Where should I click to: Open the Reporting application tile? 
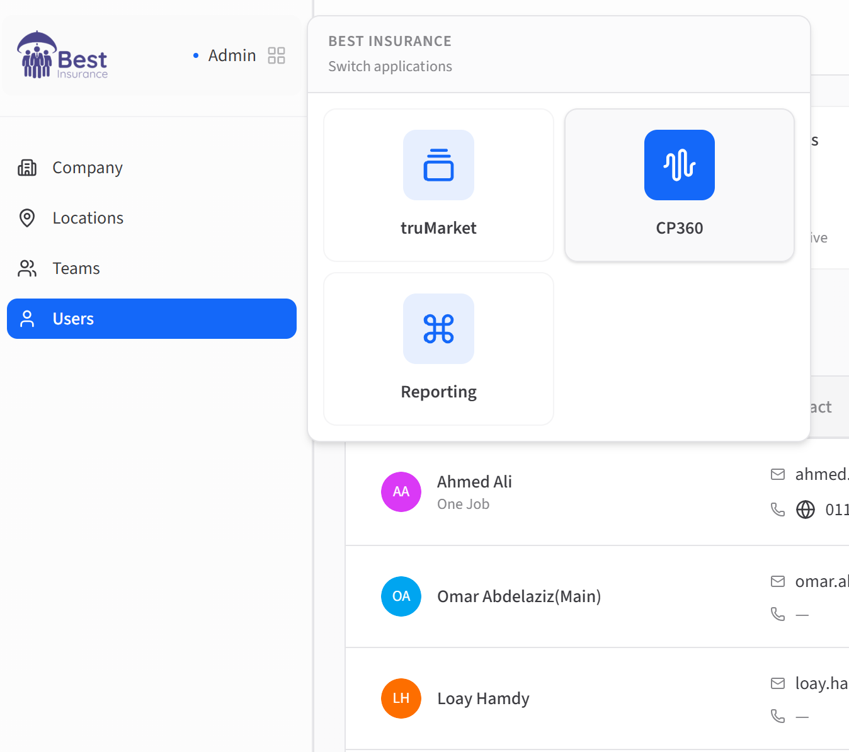438,348
